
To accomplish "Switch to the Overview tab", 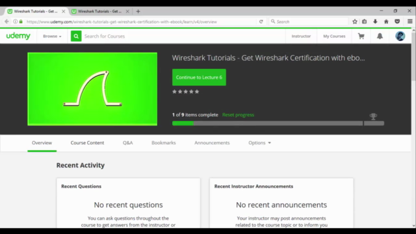I will pyautogui.click(x=42, y=143).
